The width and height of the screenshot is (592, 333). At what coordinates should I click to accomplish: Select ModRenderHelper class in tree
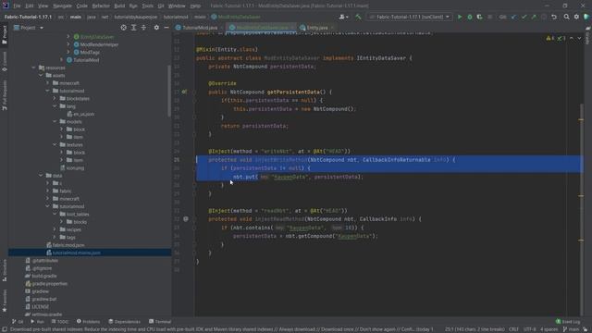tap(96, 44)
